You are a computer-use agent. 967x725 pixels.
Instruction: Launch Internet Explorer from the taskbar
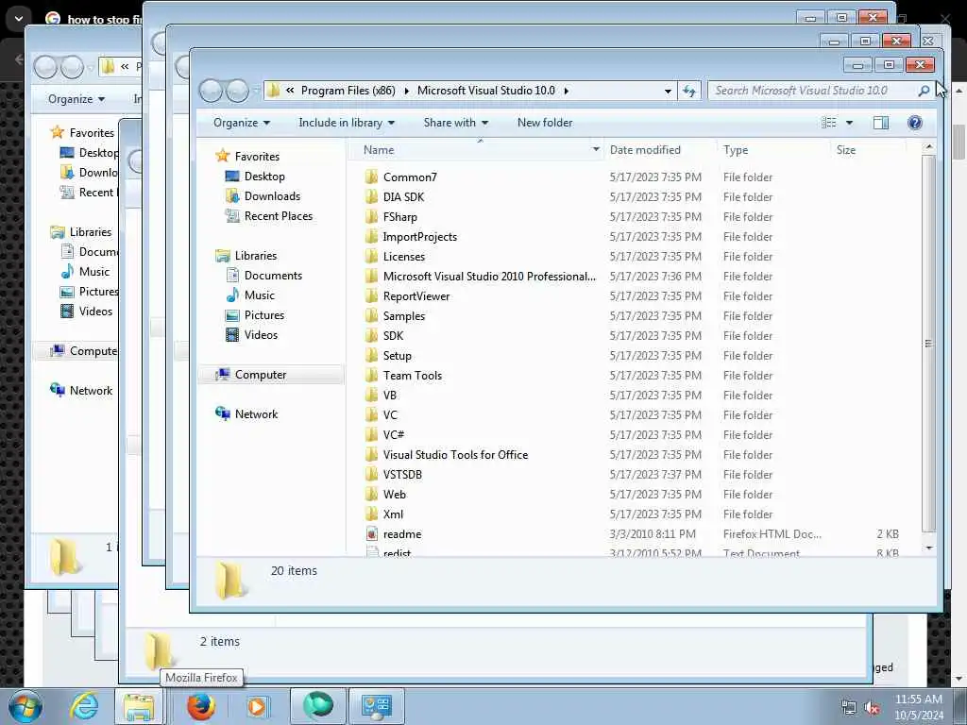84,706
